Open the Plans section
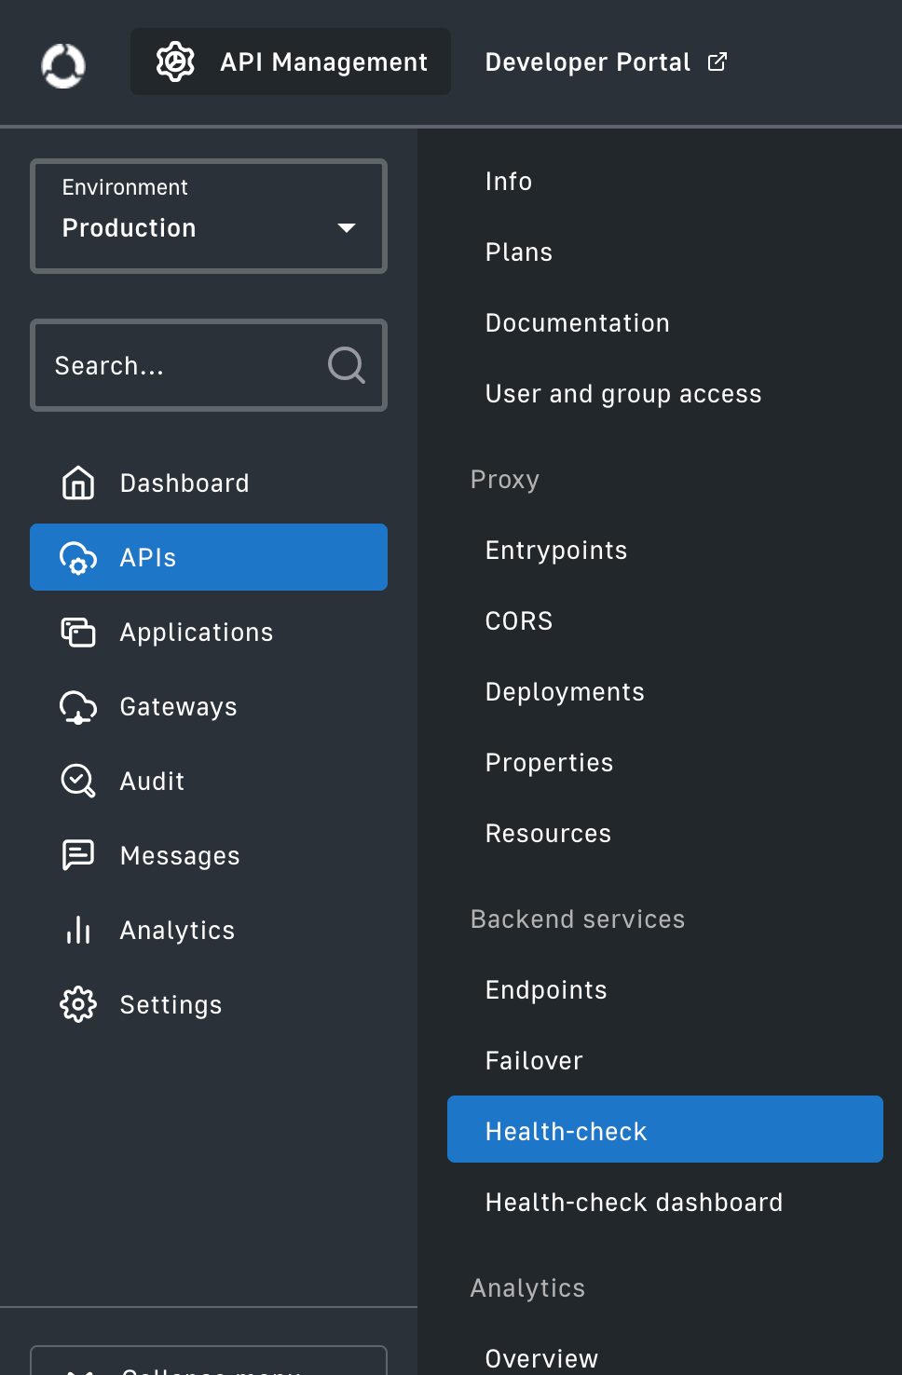 (518, 252)
